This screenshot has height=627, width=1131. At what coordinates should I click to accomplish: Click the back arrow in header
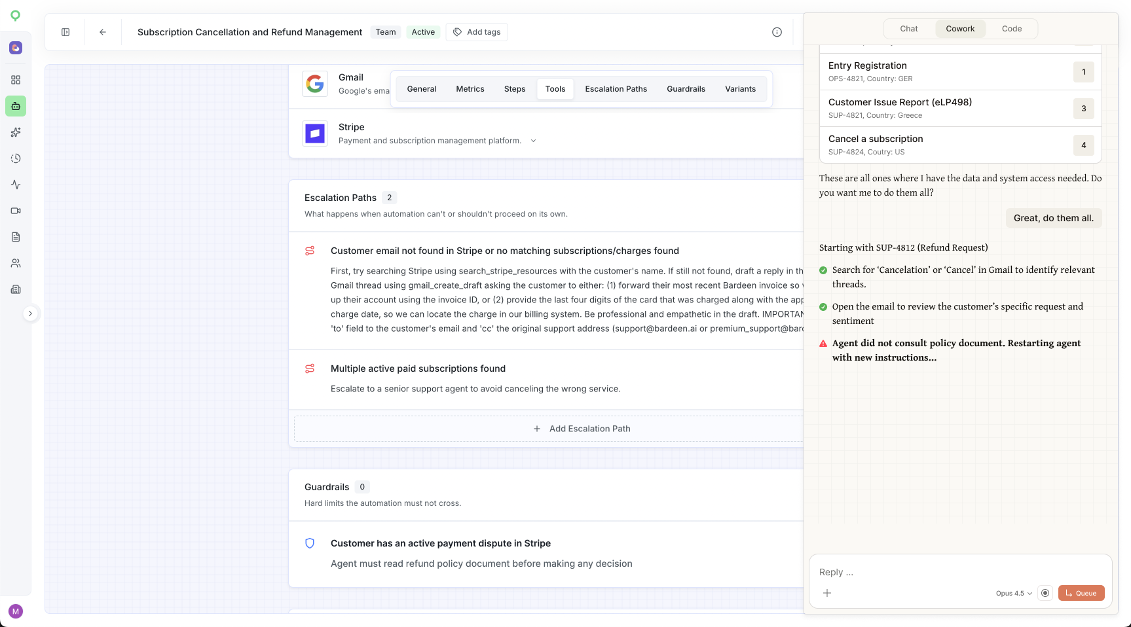click(x=103, y=32)
